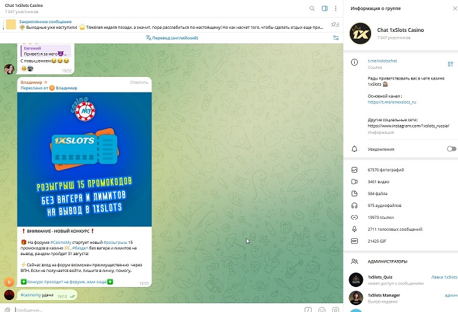458x312 pixels.
Task: Open the onexslots_ru main channel link
Action: pyautogui.click(x=392, y=102)
